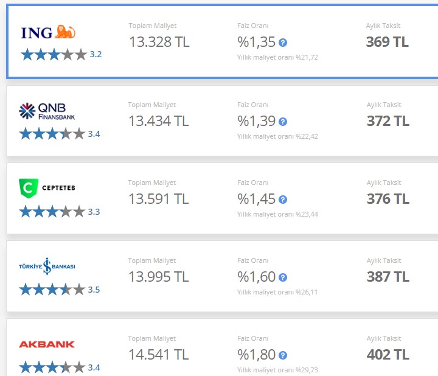Click the %1,80 interest rate value
The width and height of the screenshot is (438, 376).
257,355
